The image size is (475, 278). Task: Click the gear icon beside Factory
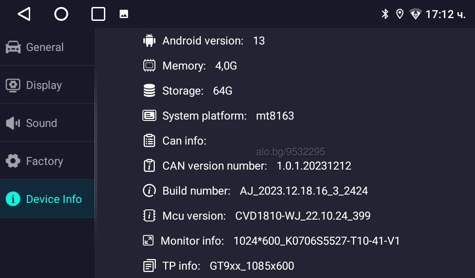point(13,161)
